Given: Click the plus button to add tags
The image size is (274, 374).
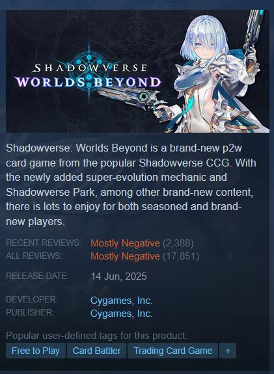Looking at the screenshot, I should pos(227,351).
